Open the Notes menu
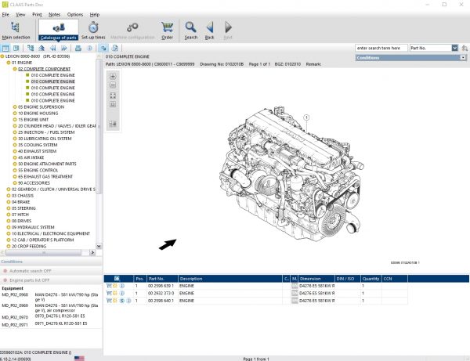 53,14
